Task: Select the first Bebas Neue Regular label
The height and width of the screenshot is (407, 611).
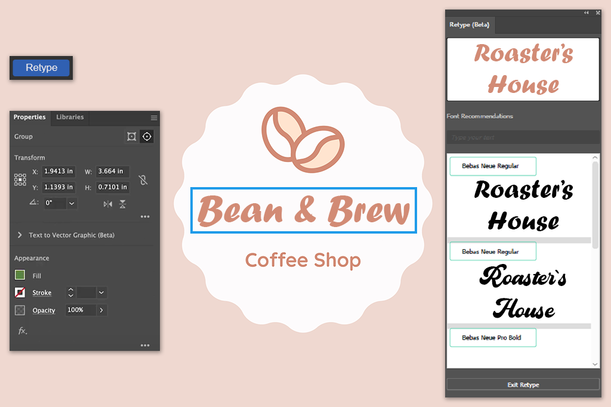Action: tap(493, 166)
